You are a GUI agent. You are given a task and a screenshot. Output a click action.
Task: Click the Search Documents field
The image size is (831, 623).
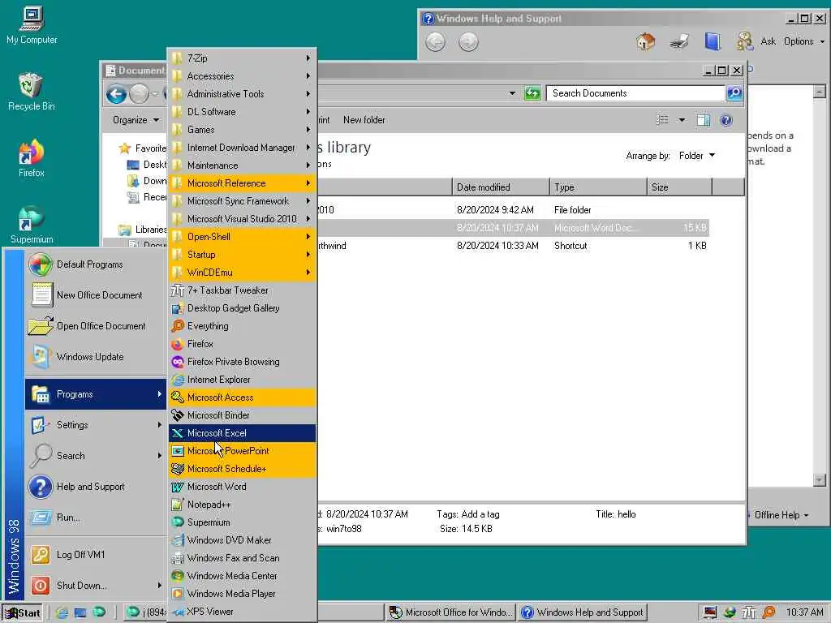(635, 93)
